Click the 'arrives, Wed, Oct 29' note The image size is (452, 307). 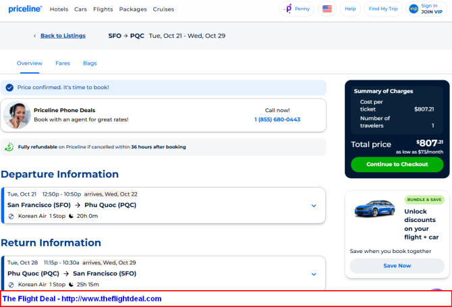109,262
